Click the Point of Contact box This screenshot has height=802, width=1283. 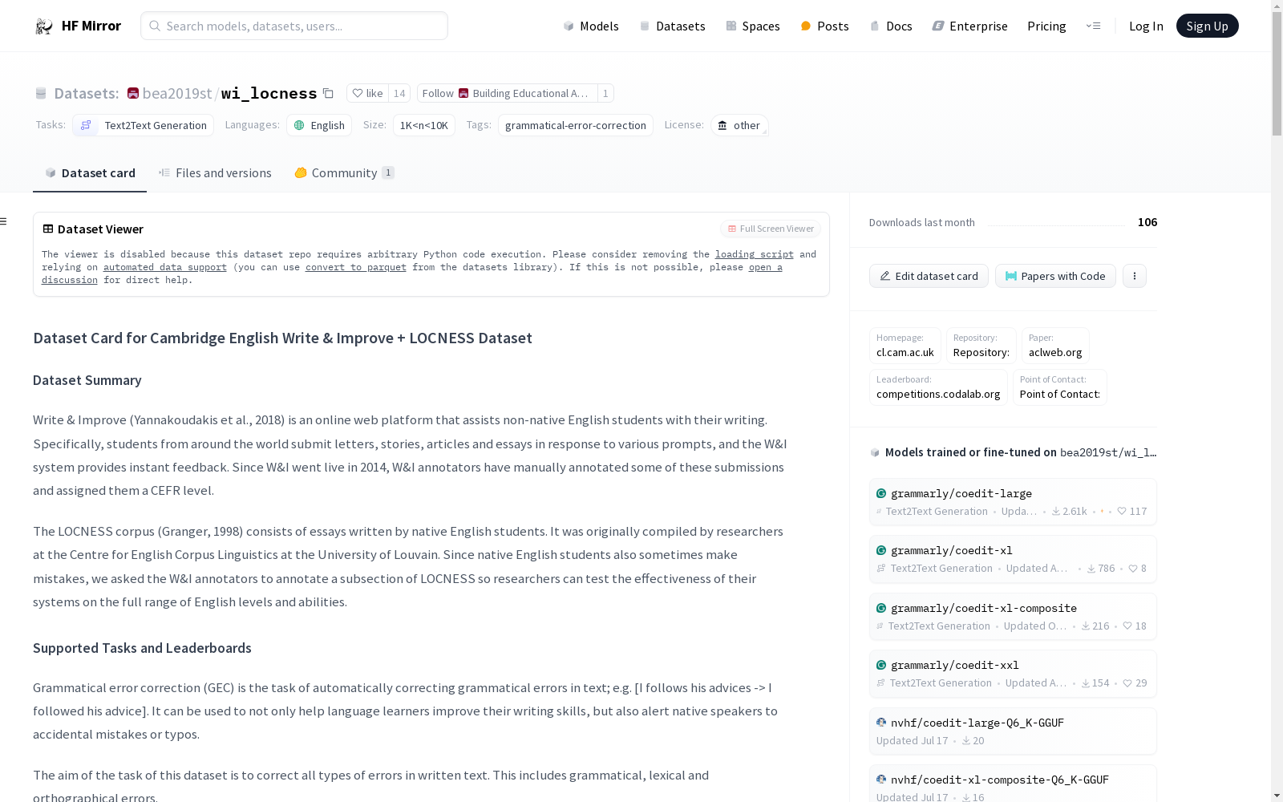(1060, 387)
